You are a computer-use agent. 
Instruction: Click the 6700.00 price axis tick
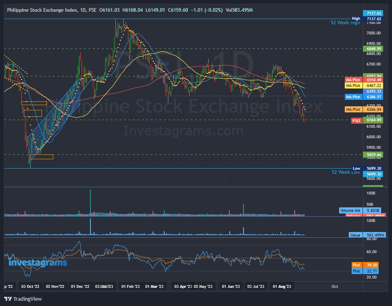(373, 64)
